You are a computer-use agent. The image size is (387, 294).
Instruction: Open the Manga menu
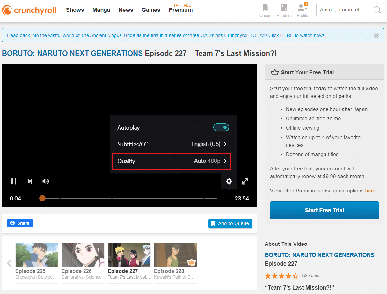(x=101, y=10)
